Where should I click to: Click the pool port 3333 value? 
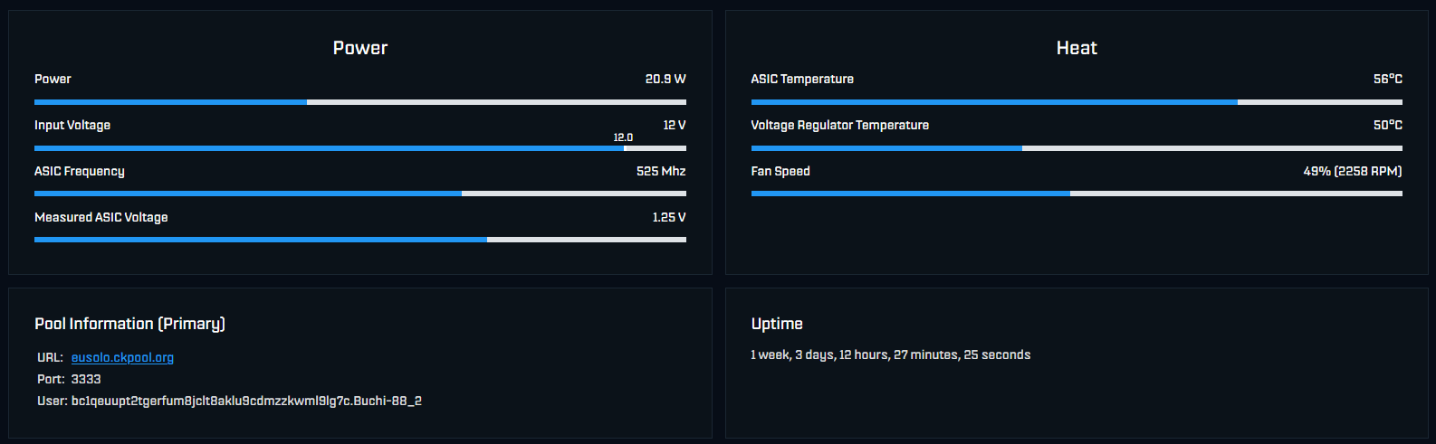86,379
